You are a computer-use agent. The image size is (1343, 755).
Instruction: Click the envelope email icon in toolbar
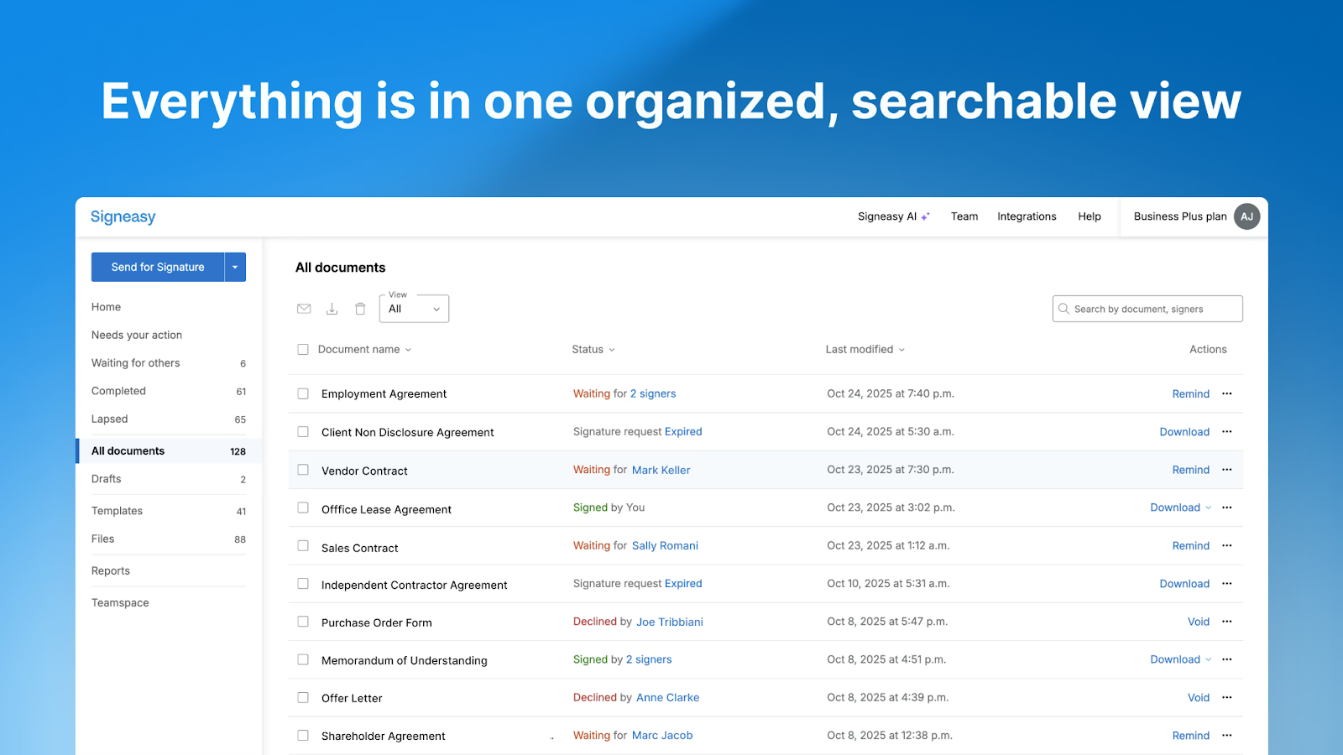point(304,309)
